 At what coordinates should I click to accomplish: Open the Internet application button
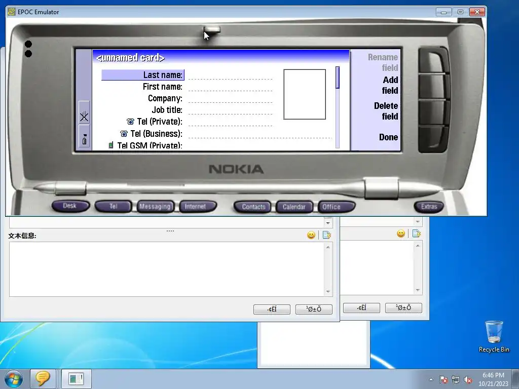point(198,207)
